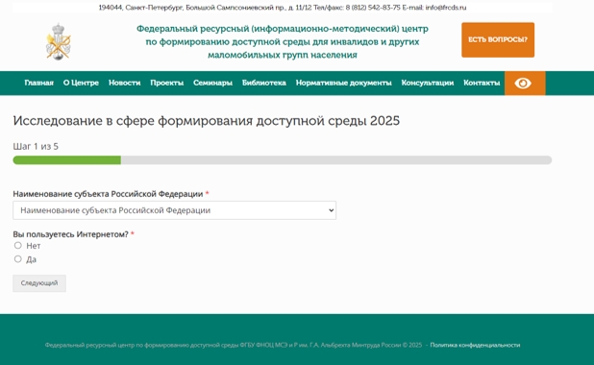
Task: Click the "Следующий" button
Action: tap(39, 283)
